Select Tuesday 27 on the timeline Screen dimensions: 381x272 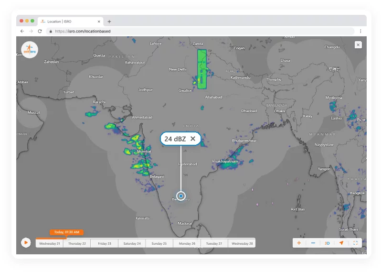[x=214, y=243]
